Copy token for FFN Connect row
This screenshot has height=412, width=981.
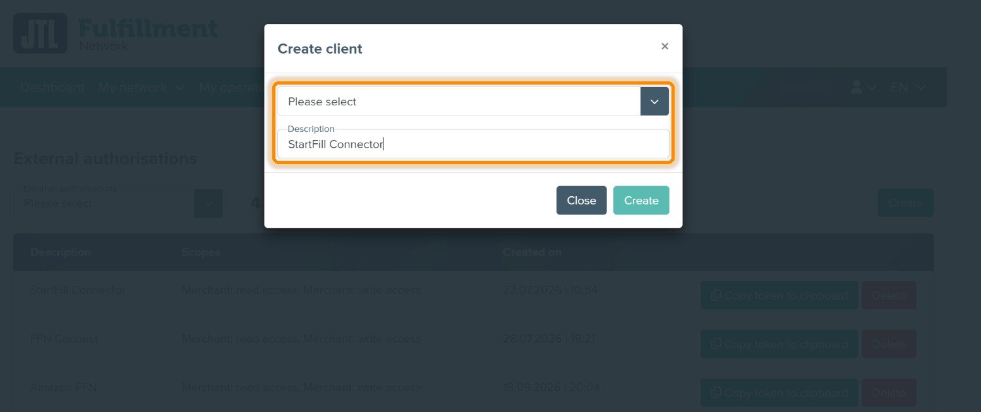pos(779,344)
